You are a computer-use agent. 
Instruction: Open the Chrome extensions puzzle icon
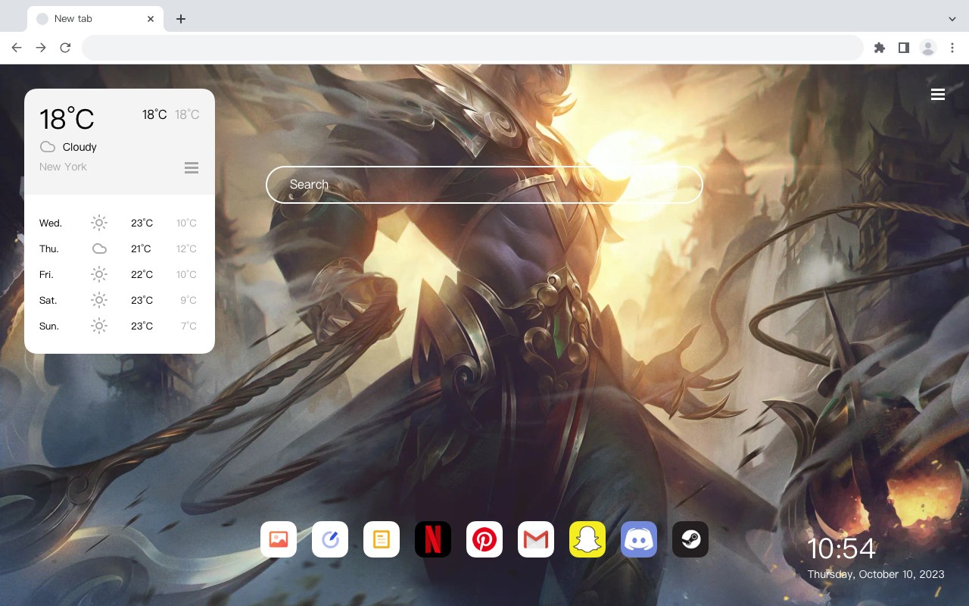coord(879,48)
